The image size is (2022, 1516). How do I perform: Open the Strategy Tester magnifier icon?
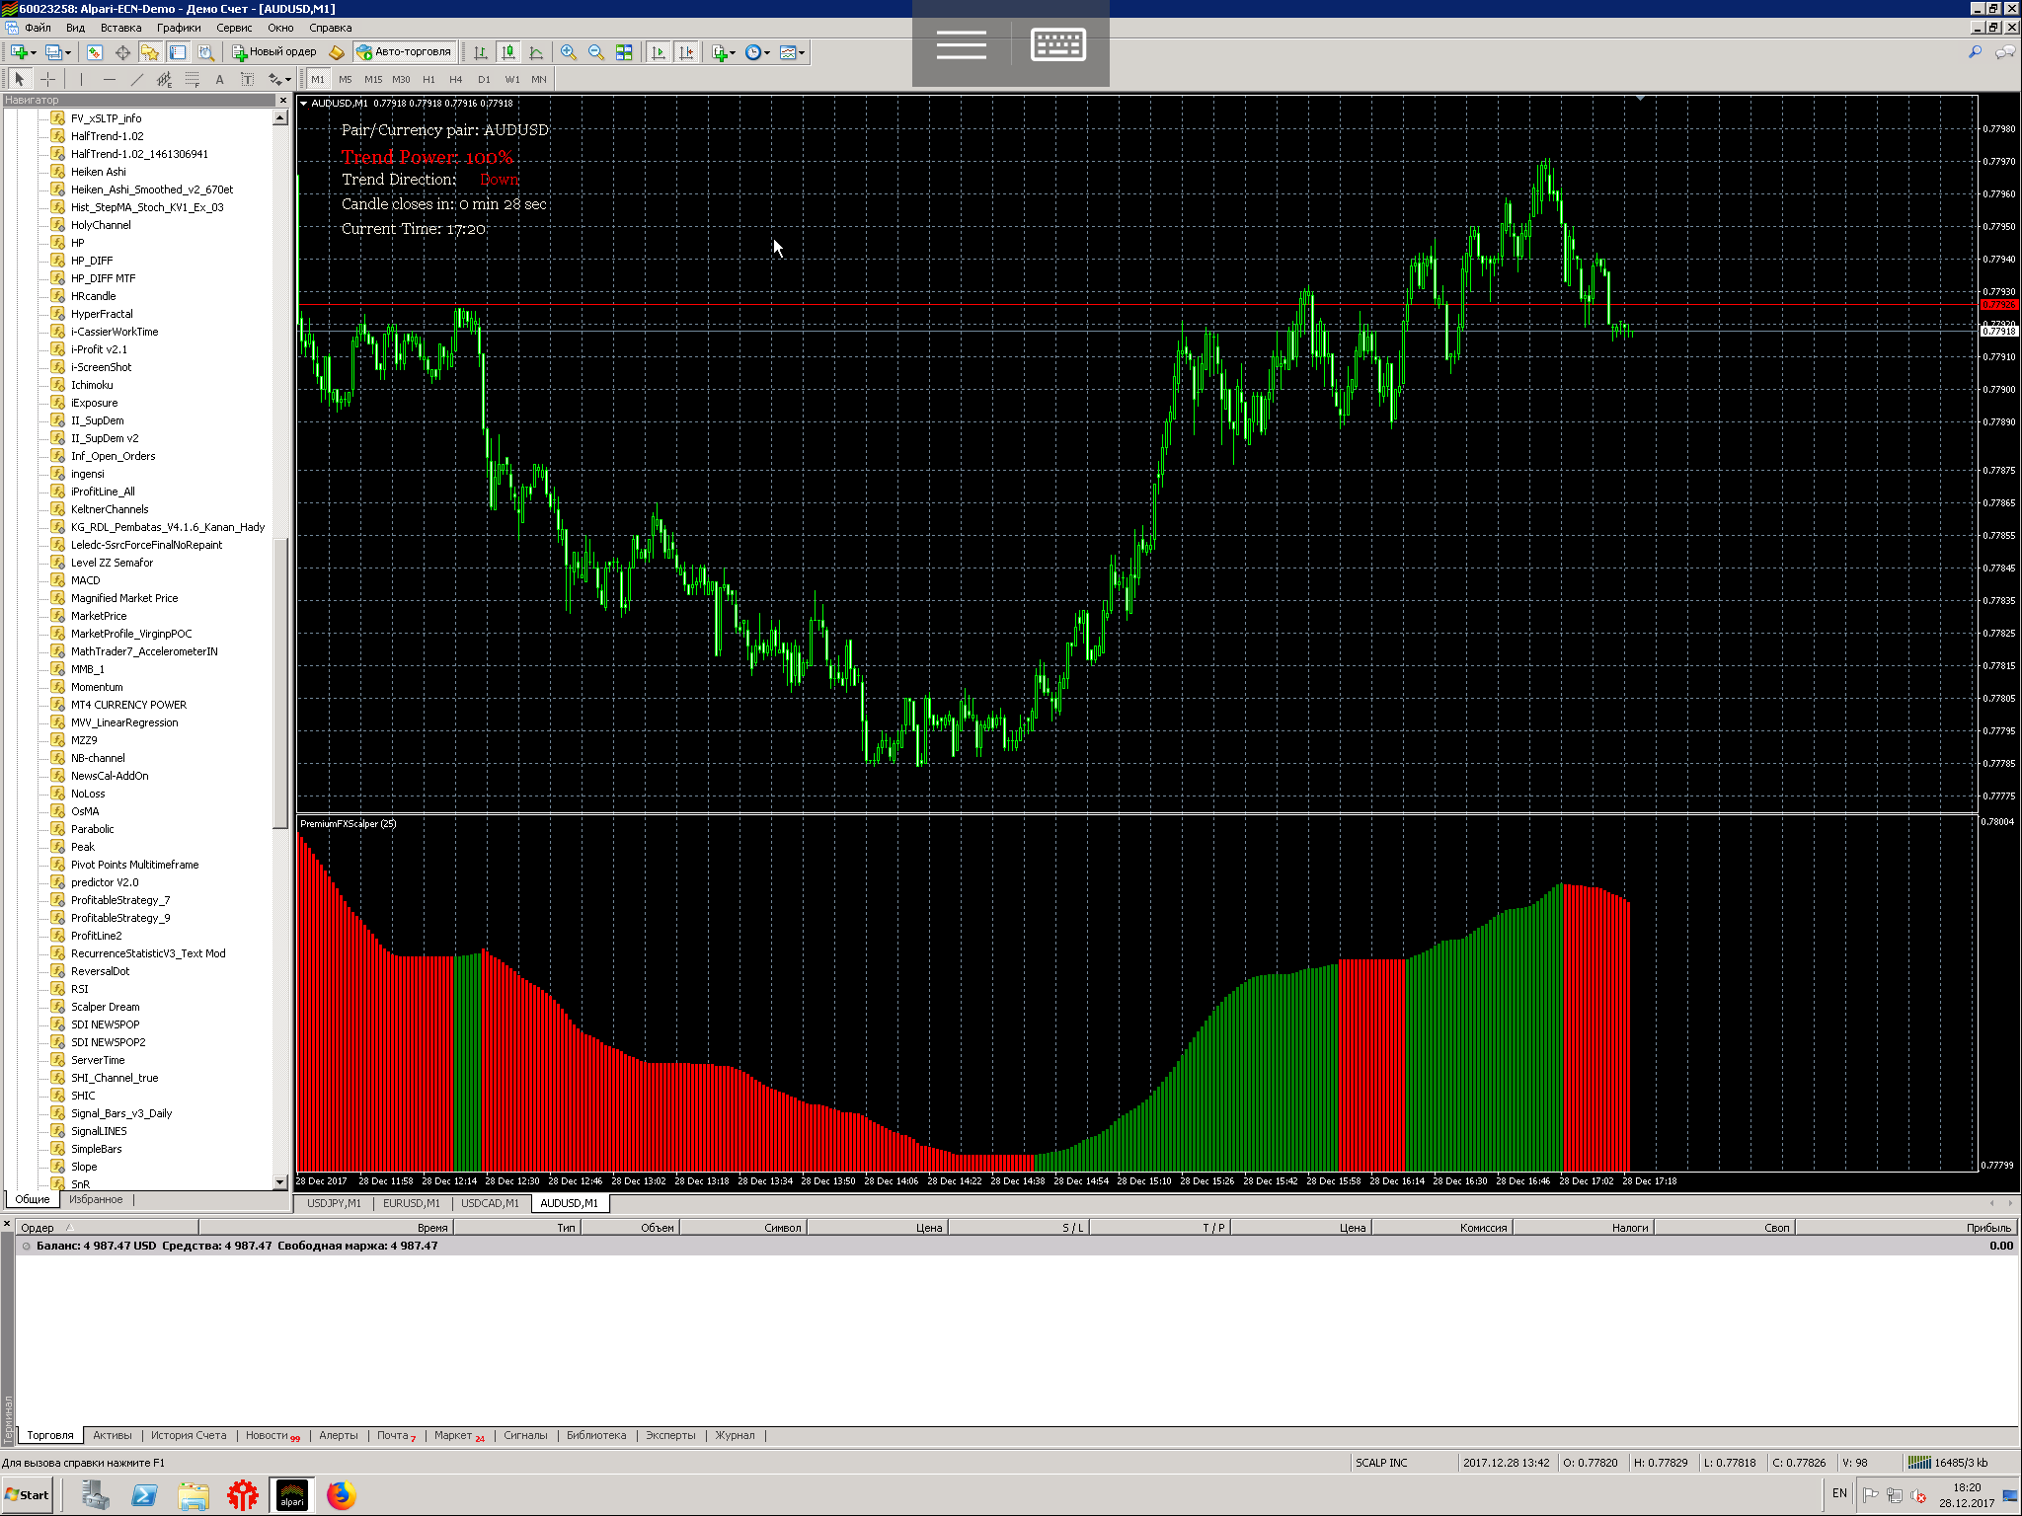point(205,52)
